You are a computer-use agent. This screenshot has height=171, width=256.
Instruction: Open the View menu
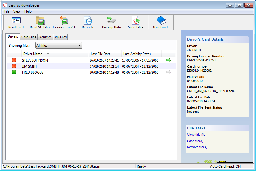(17, 11)
